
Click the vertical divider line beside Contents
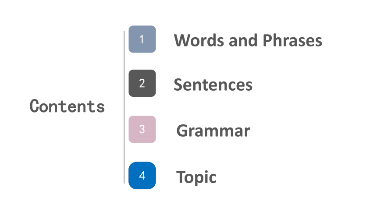tap(124, 107)
